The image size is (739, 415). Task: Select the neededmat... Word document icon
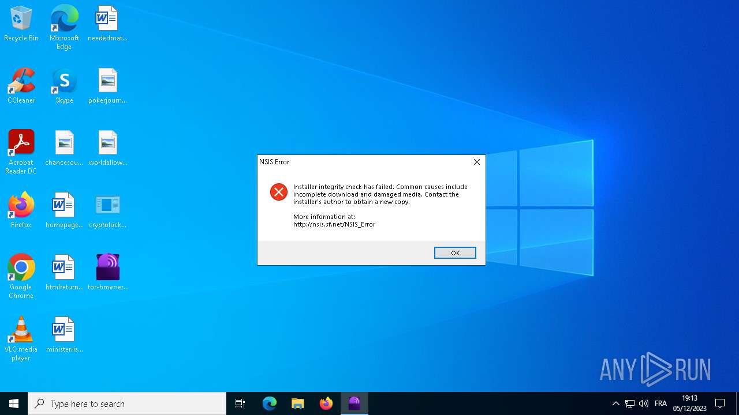coord(107,24)
